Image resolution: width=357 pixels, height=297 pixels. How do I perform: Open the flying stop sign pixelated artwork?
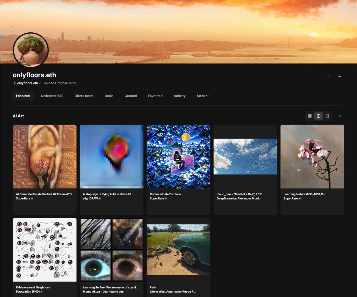click(112, 157)
